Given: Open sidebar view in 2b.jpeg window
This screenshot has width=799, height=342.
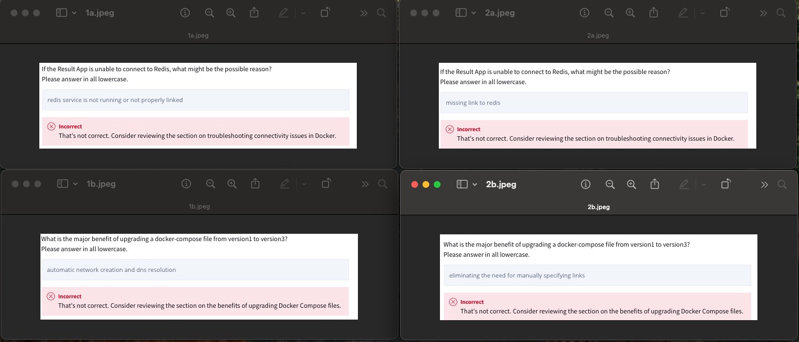Looking at the screenshot, I should click(x=462, y=184).
